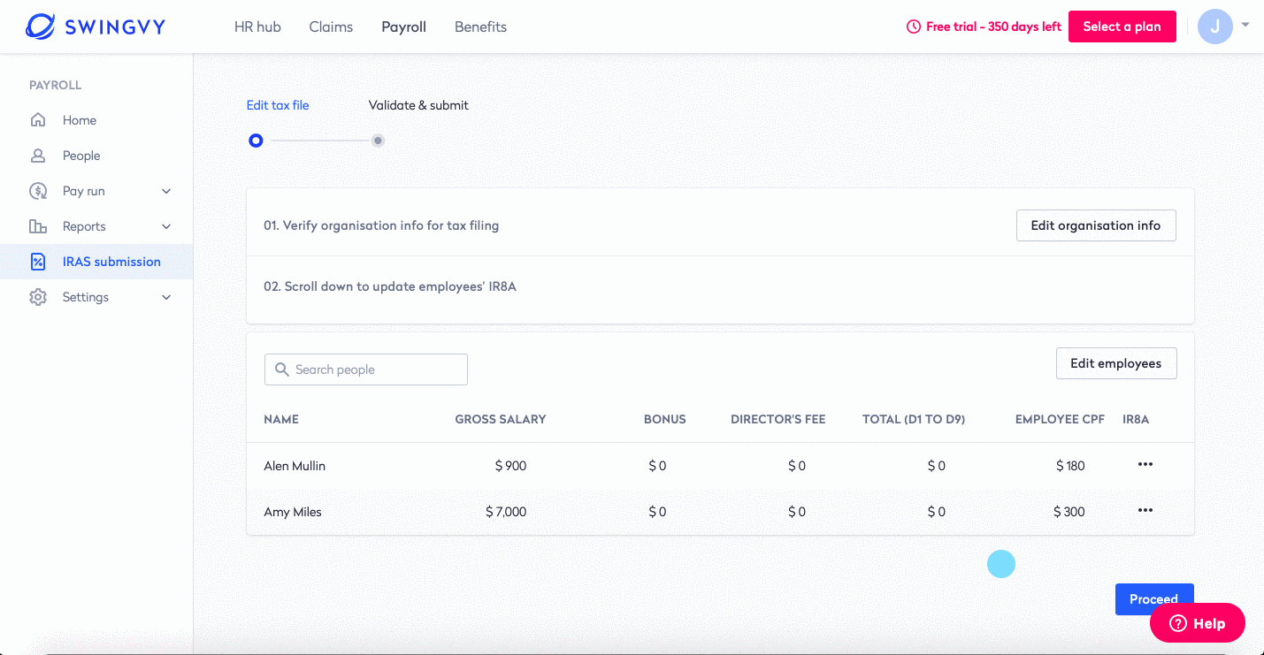The height and width of the screenshot is (655, 1264).
Task: Click the Settings gear icon
Action: (x=38, y=297)
